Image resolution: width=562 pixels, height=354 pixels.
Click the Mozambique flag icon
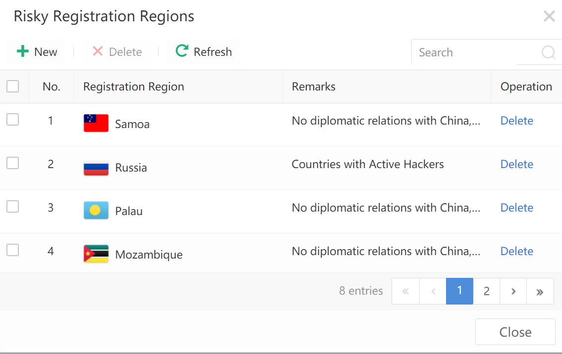pos(96,254)
